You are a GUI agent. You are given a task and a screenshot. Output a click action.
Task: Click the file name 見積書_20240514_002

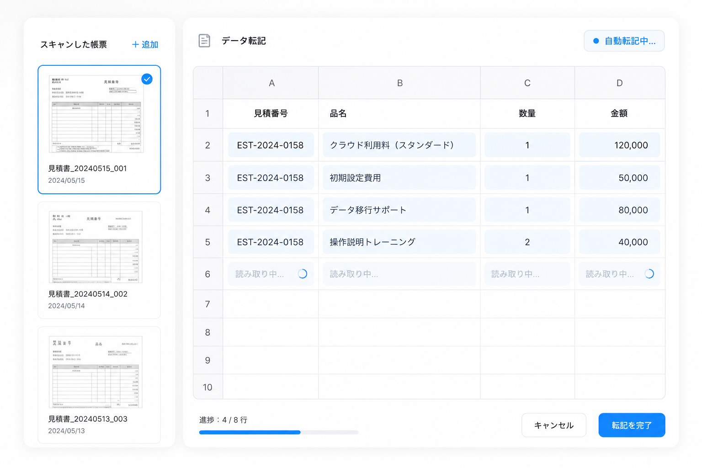(88, 294)
